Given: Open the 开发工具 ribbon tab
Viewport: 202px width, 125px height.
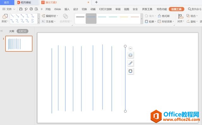Looking at the screenshot, I should point(147,9).
